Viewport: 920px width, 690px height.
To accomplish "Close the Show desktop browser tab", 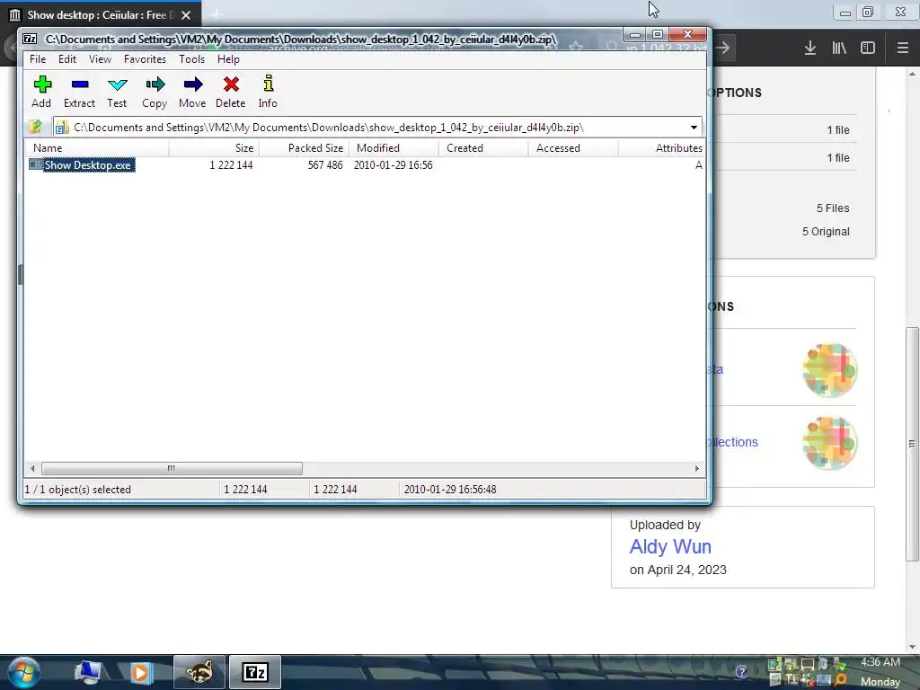I will pyautogui.click(x=186, y=15).
